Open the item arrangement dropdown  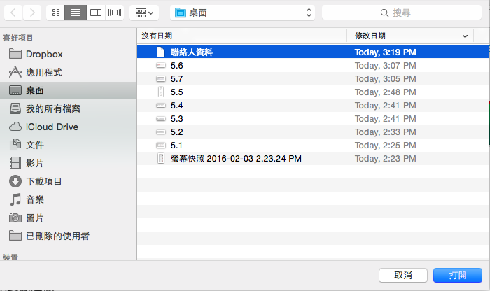pyautogui.click(x=144, y=13)
